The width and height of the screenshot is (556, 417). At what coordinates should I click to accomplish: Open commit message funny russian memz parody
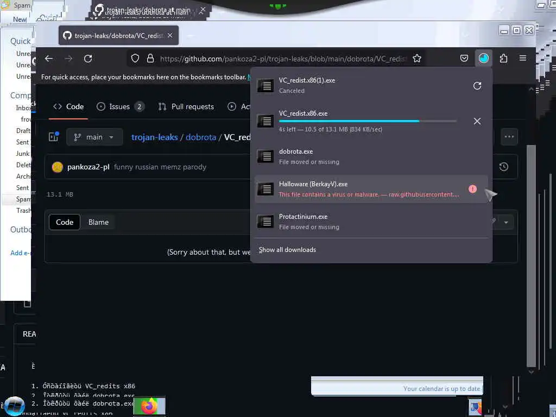[x=160, y=167]
